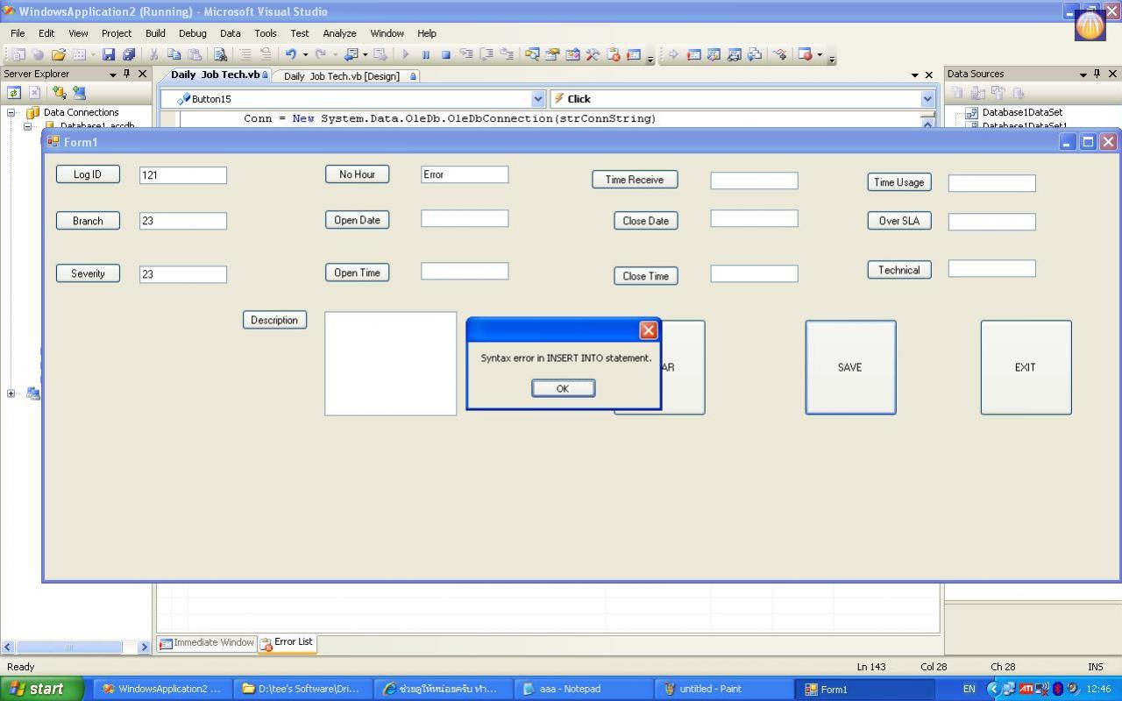Viewport: 1122px width, 701px height.
Task: Click the Save toolbar icon
Action: tap(109, 54)
